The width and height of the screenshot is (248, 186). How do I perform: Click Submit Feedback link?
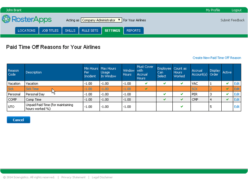pyautogui.click(x=232, y=20)
